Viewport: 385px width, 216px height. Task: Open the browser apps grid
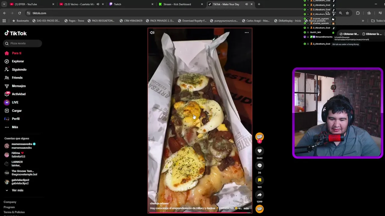click(4, 21)
